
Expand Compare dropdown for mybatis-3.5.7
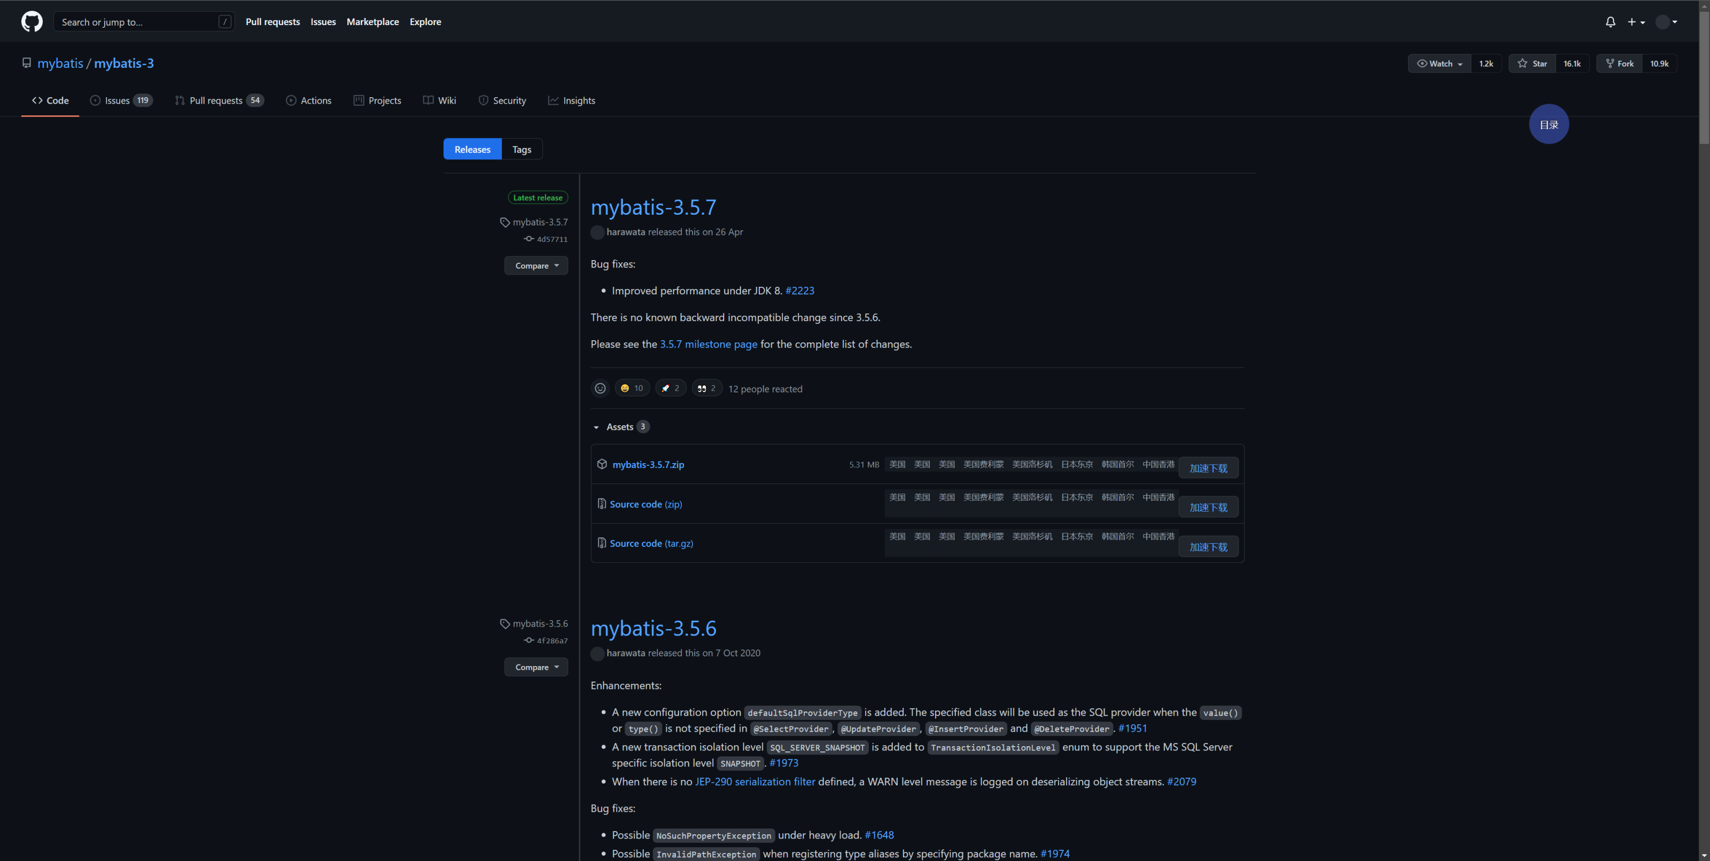[x=535, y=266]
